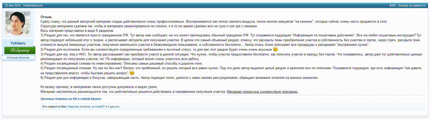Click the smiley after "решить вопрос"
The width and height of the screenshot is (431, 121).
132,73
